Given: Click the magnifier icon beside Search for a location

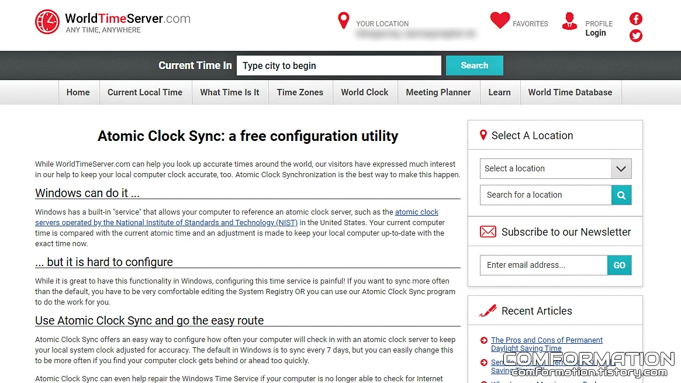Looking at the screenshot, I should pyautogui.click(x=621, y=195).
